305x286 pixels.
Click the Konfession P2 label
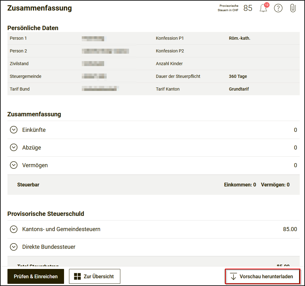pyautogui.click(x=170, y=51)
